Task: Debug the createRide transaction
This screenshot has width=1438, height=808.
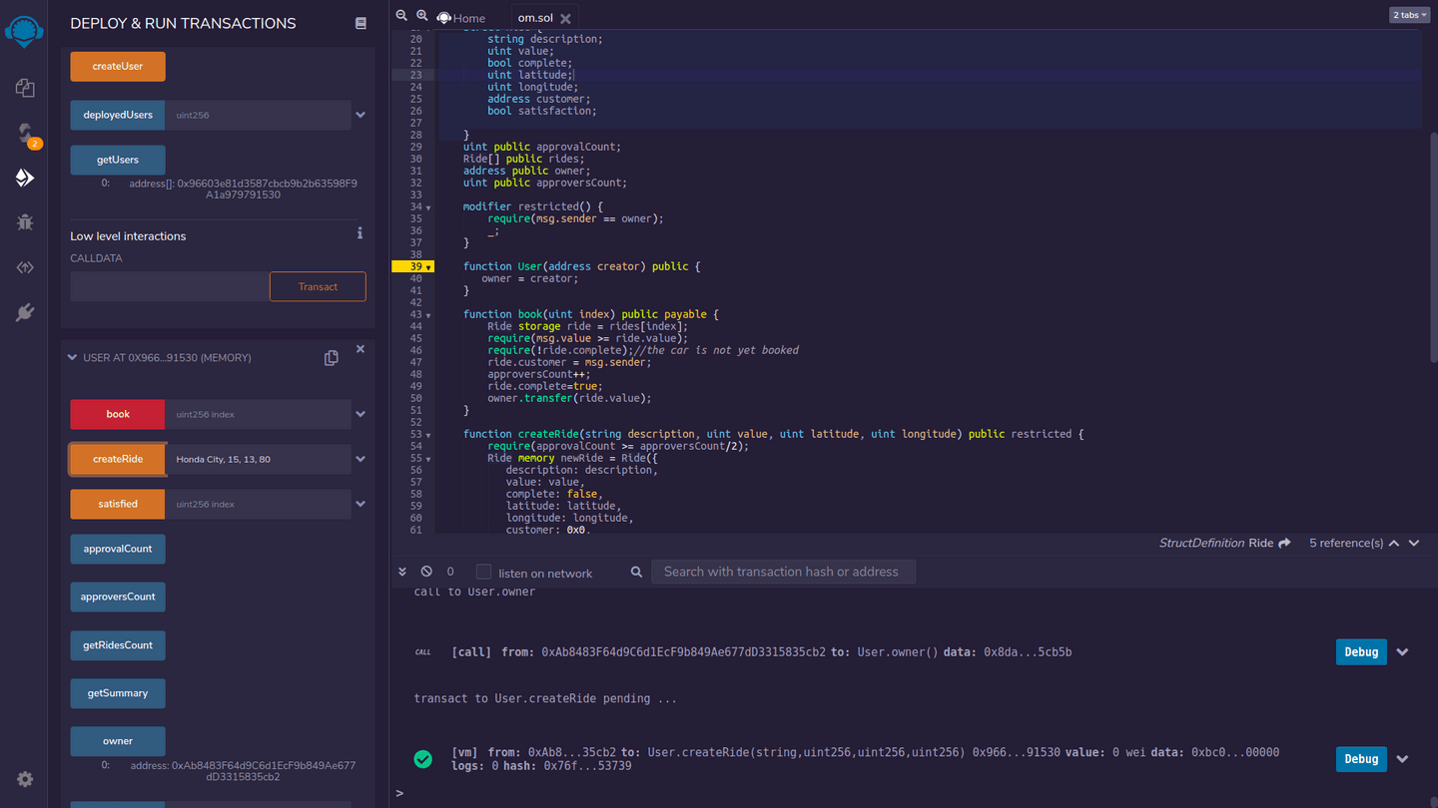Action: pyautogui.click(x=1361, y=759)
